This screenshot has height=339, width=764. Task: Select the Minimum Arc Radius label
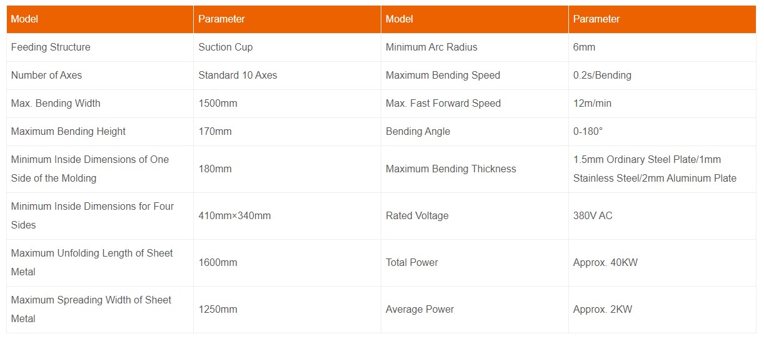click(431, 47)
